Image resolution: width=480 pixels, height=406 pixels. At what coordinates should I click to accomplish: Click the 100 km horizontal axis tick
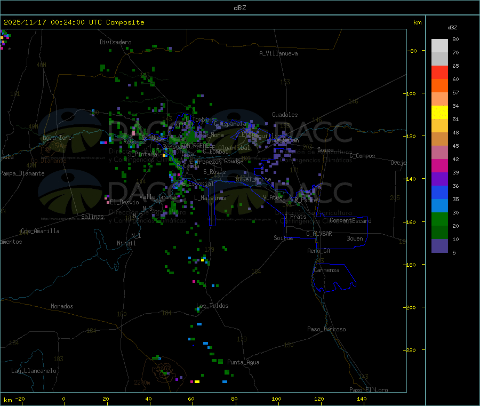[276, 399]
